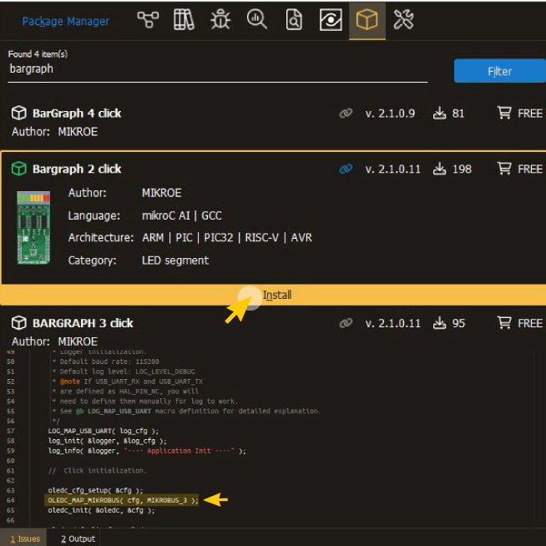Screen dimensions: 546x546
Task: Click cart icon for BarGraph 4 click
Action: click(504, 113)
